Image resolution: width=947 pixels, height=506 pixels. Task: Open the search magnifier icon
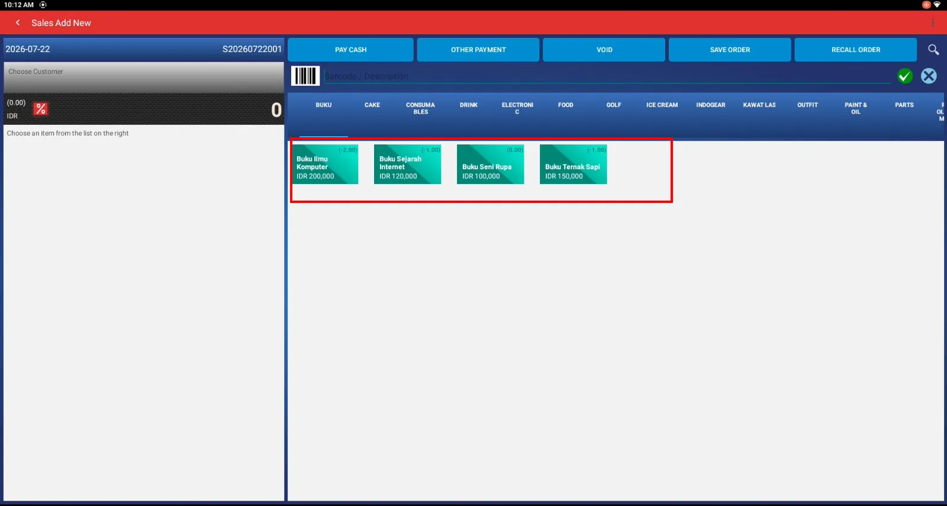point(933,50)
